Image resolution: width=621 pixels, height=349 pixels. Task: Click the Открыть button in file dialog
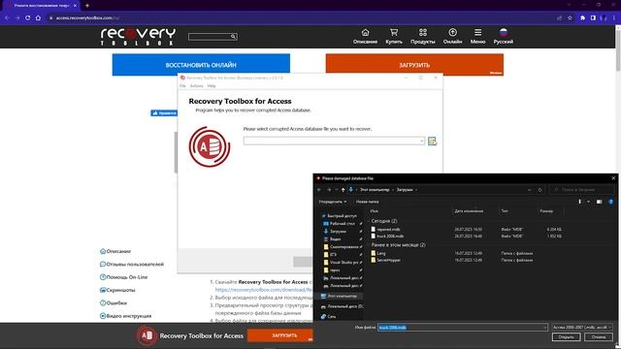(566, 337)
